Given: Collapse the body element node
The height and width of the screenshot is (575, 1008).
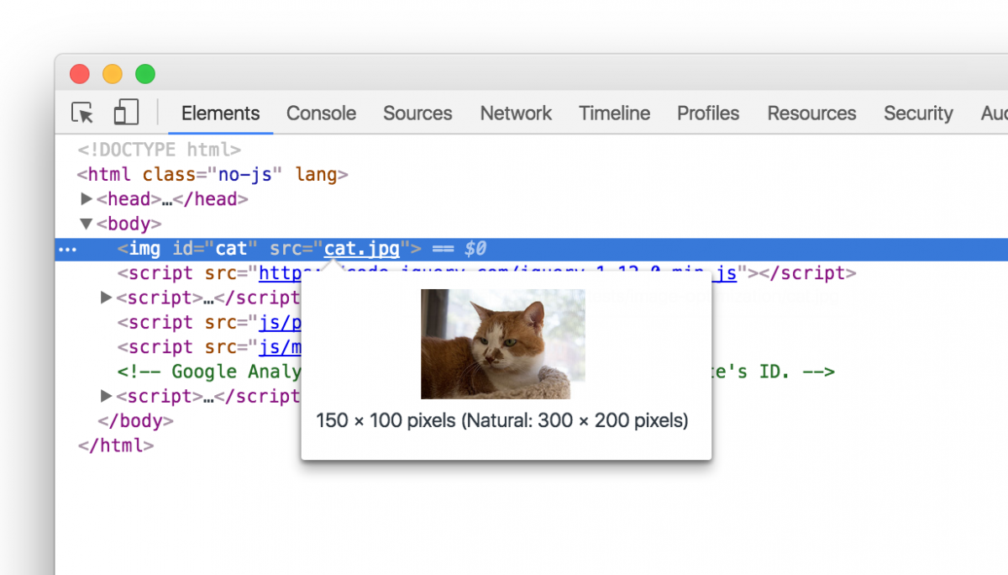Looking at the screenshot, I should click(x=87, y=224).
